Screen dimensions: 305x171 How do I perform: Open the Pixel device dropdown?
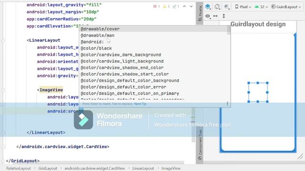point(243,7)
